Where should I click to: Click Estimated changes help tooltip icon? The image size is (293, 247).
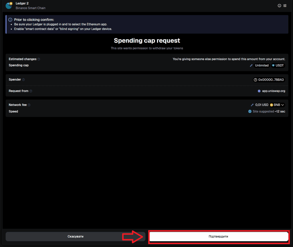[x=39, y=59]
